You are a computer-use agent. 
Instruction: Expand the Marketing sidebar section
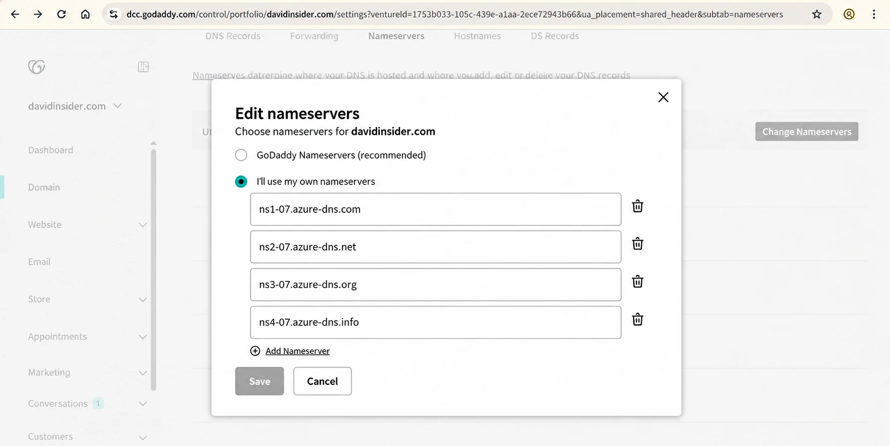point(143,373)
